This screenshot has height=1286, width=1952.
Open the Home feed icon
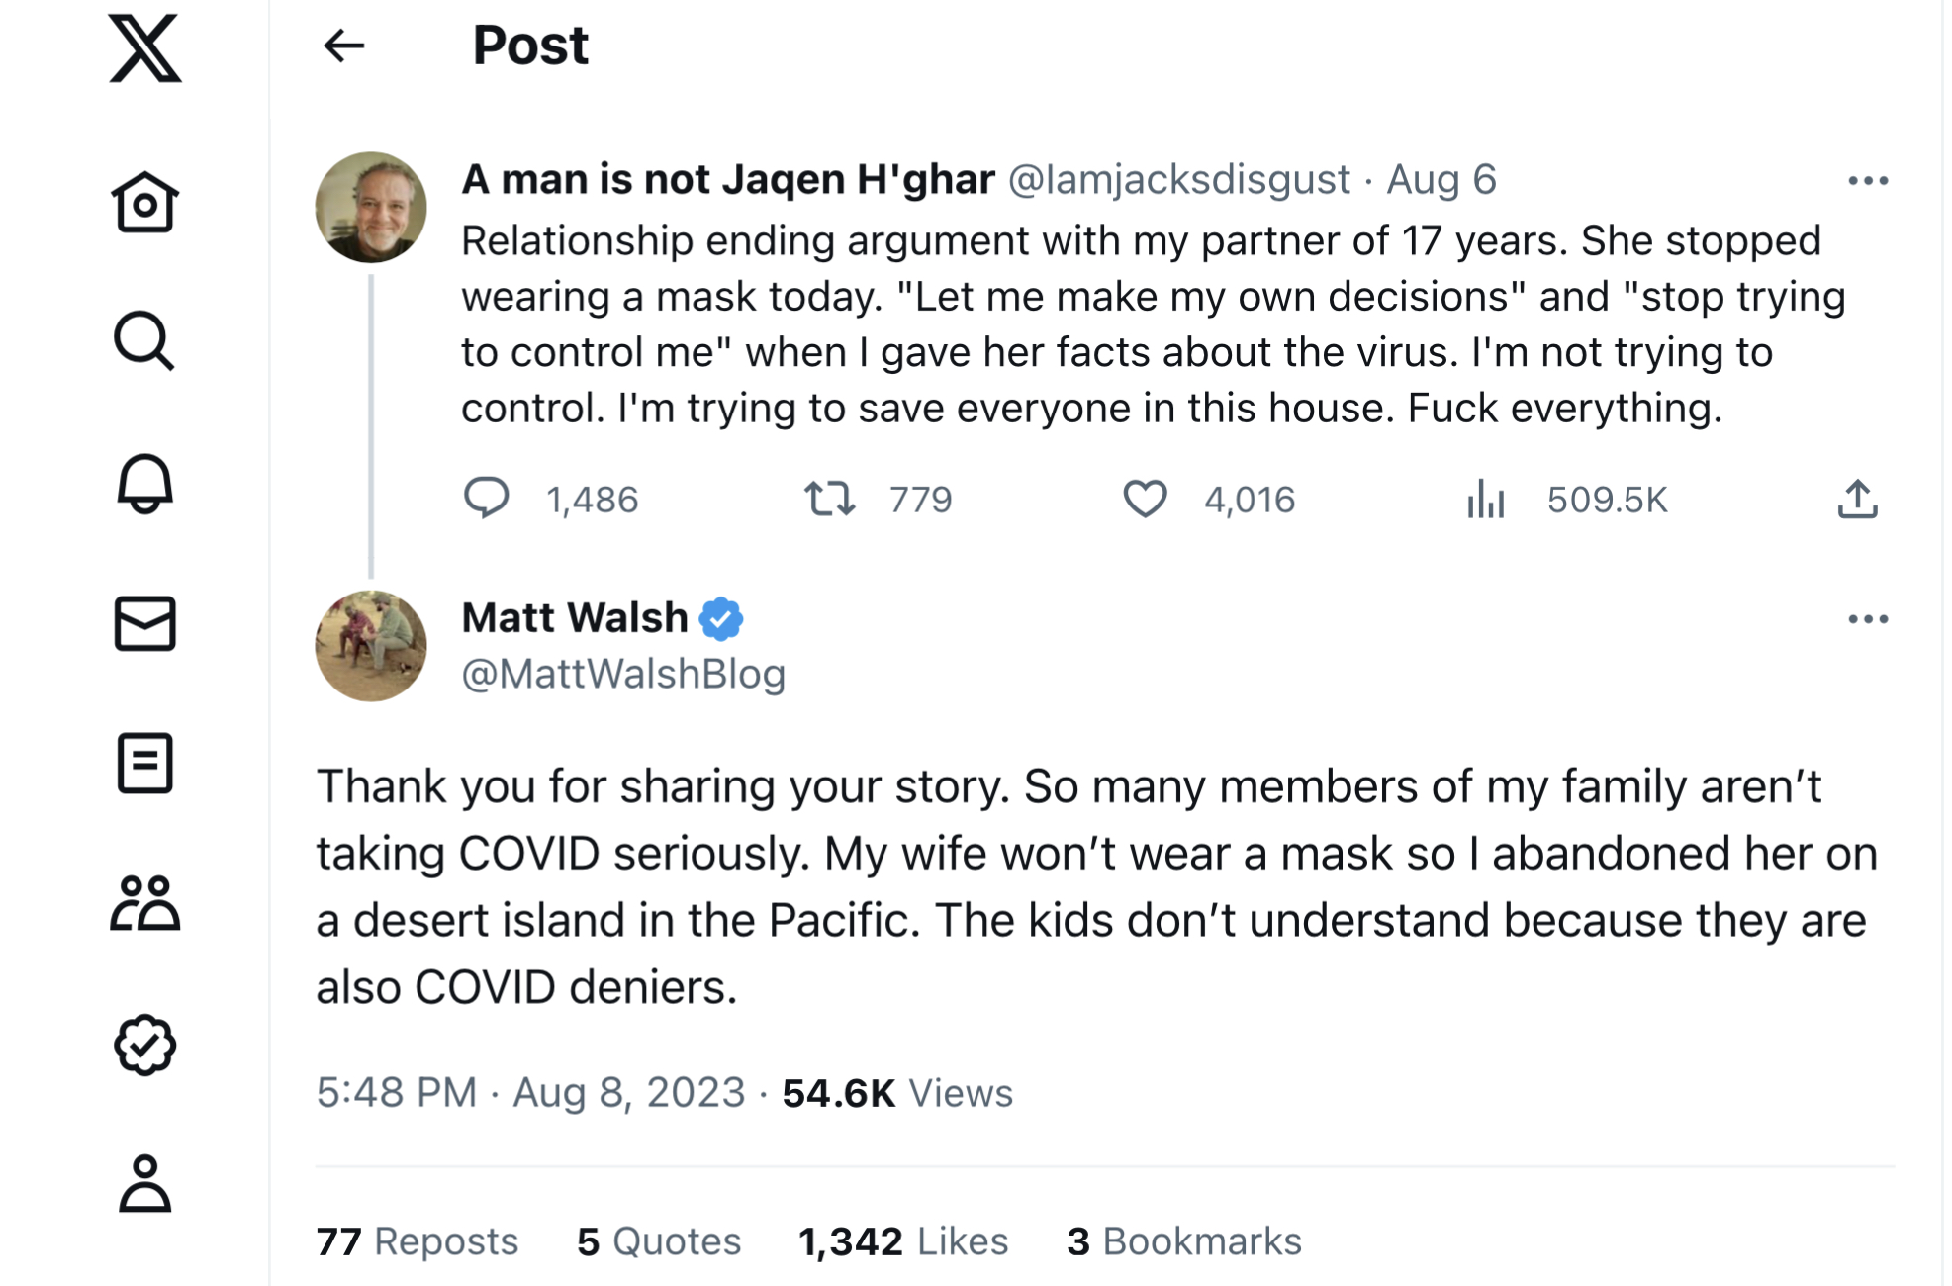tap(144, 203)
